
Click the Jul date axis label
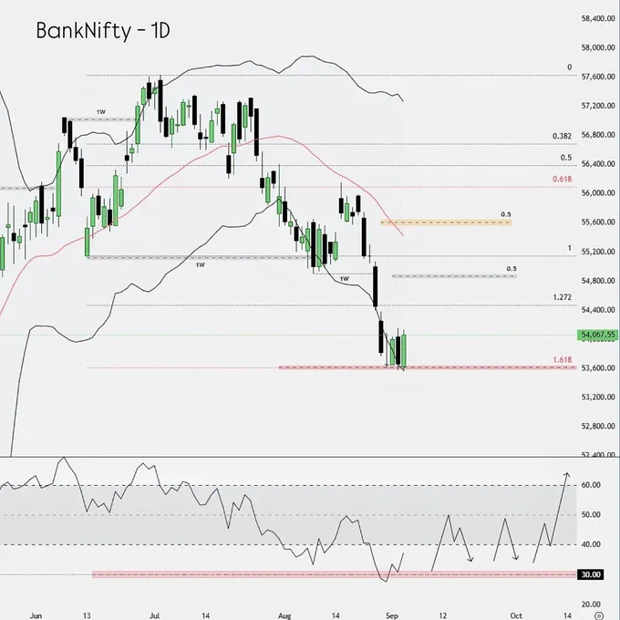tap(155, 615)
